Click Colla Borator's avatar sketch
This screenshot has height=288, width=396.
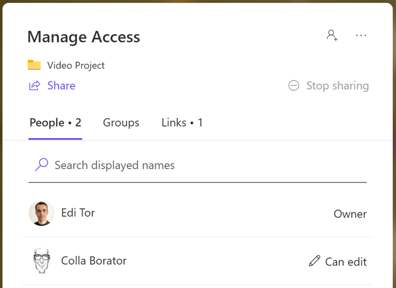pos(42,261)
